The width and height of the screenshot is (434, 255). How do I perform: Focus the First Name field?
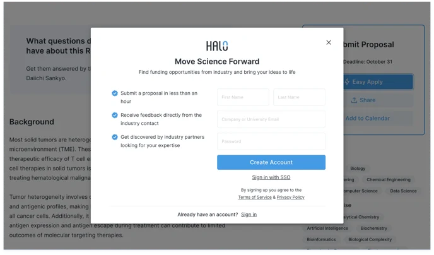tap(243, 97)
